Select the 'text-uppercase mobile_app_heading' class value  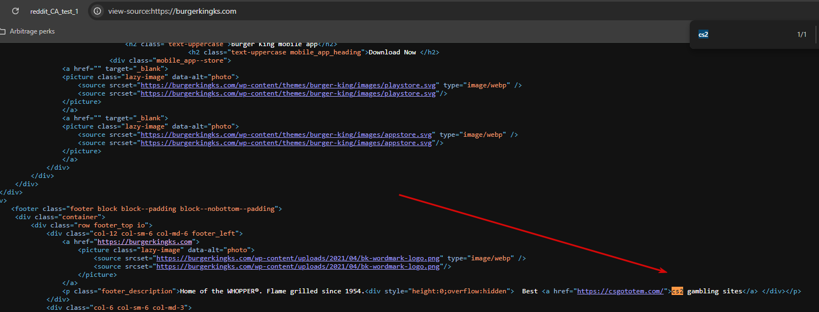coord(296,52)
